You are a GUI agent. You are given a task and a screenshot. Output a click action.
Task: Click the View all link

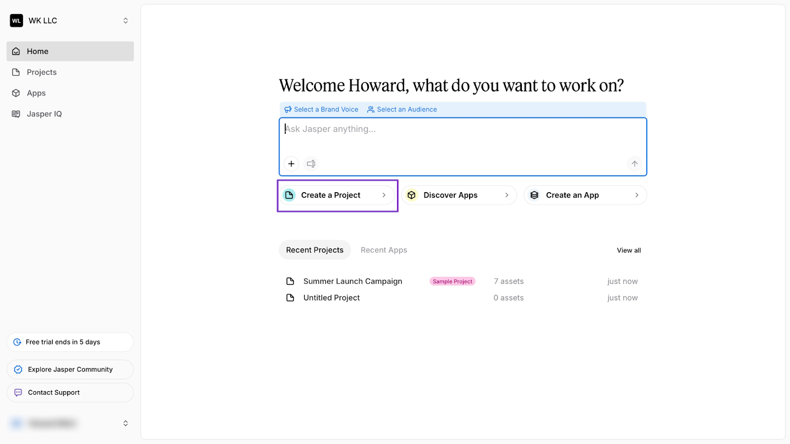(x=629, y=251)
